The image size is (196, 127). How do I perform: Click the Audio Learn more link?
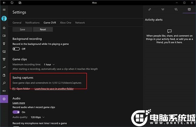(19, 103)
